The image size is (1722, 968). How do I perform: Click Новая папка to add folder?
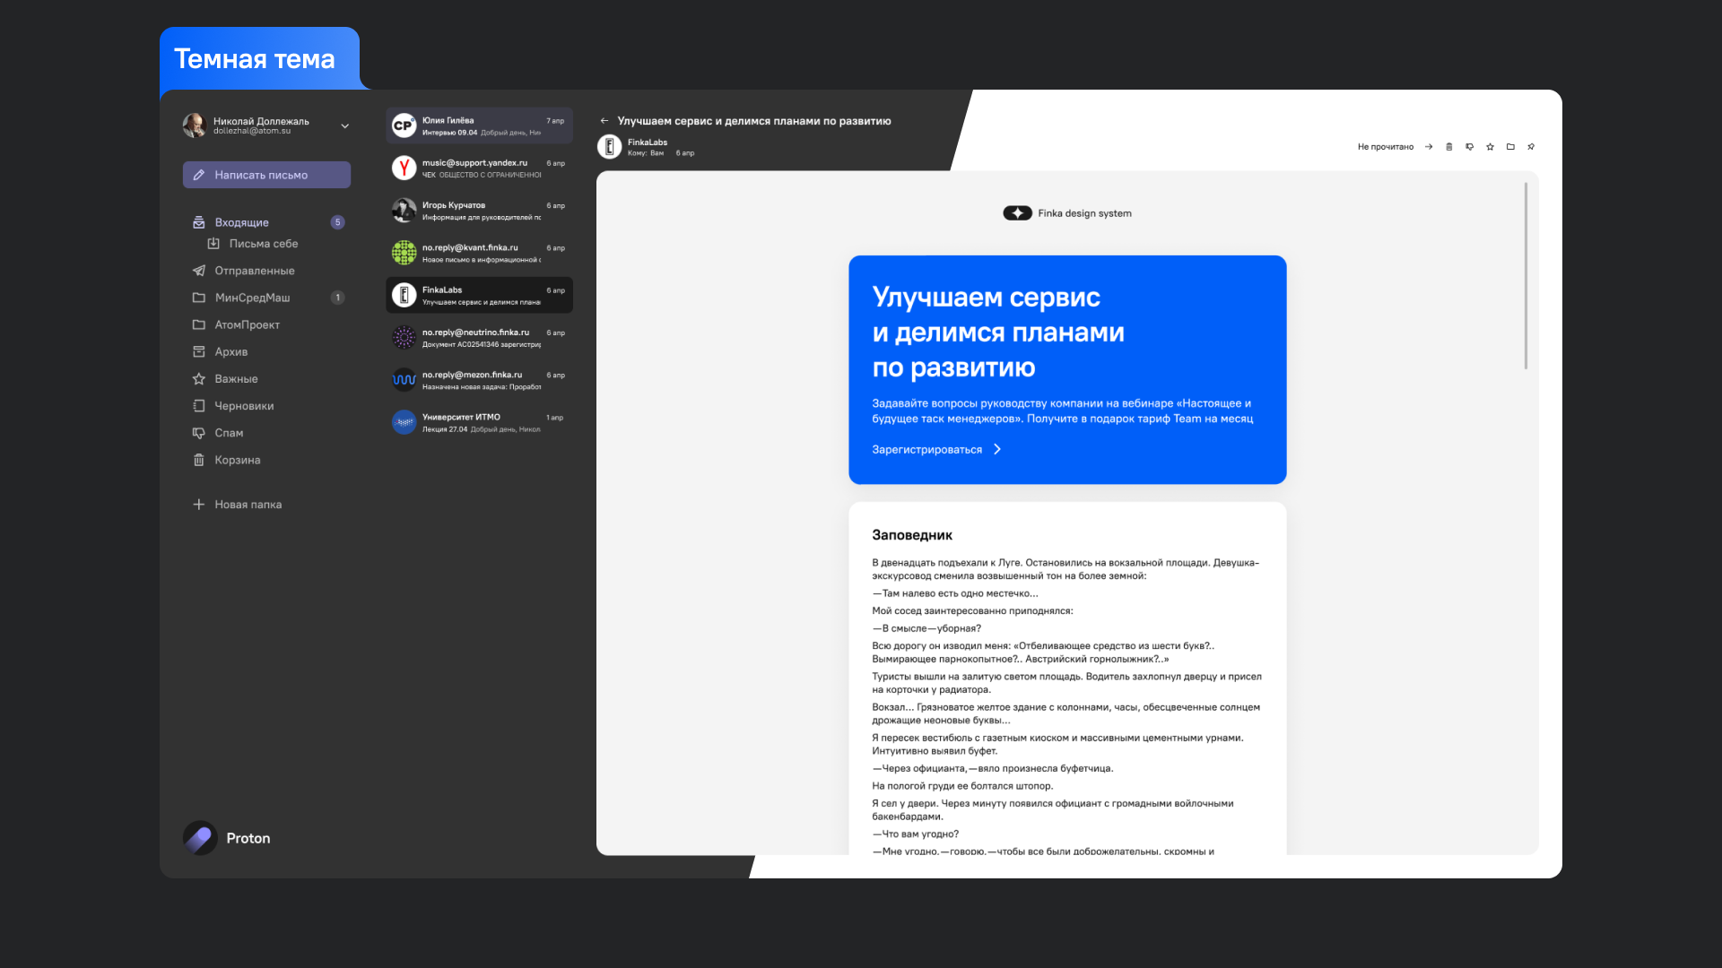pyautogui.click(x=248, y=505)
